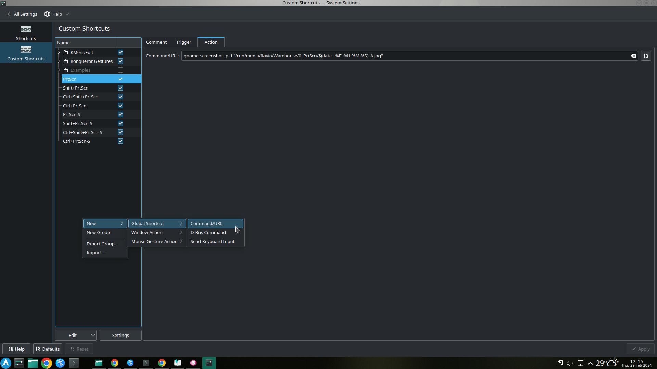657x369 pixels.
Task: Click the network tray icon
Action: point(580,363)
